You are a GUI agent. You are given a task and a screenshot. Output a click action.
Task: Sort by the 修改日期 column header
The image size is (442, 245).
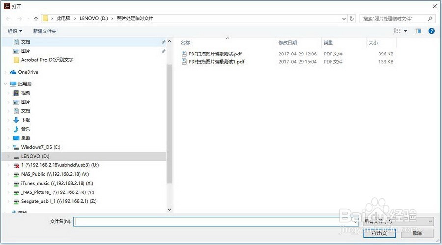(x=287, y=43)
